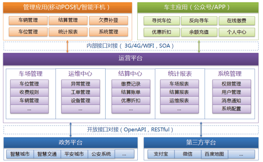Click the ellipsis box under 第三方平台
263x162 pixels.
click(x=241, y=154)
